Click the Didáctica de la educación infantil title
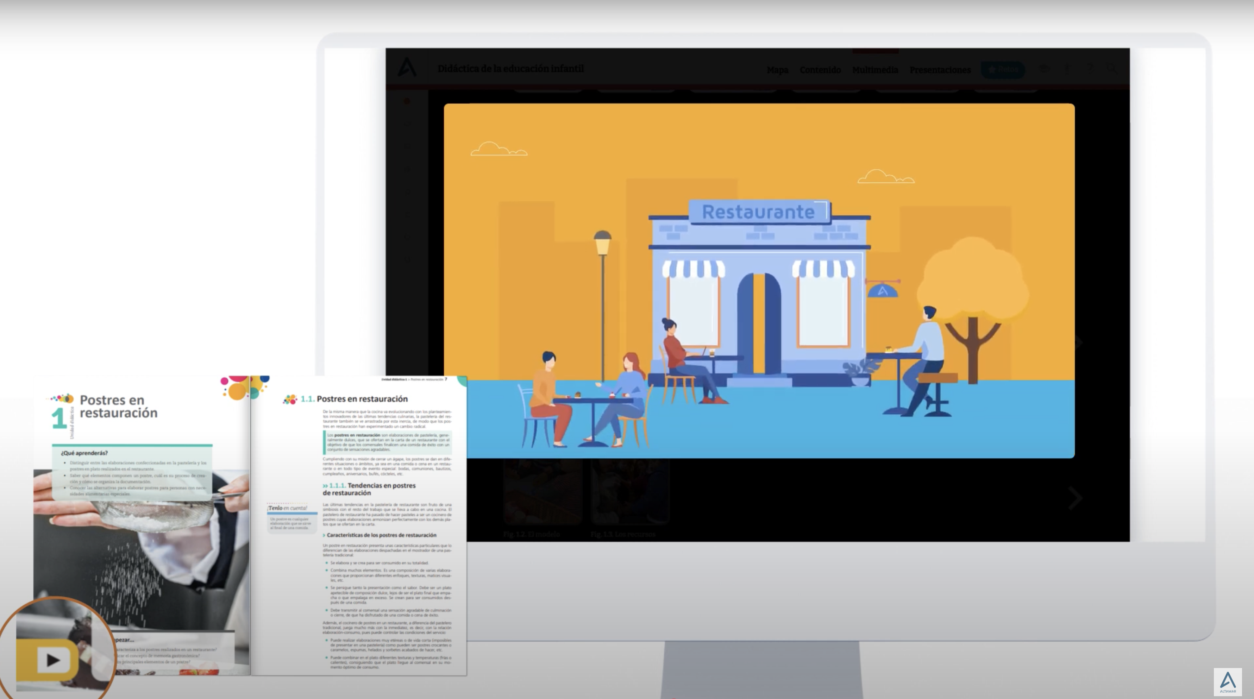This screenshot has height=699, width=1254. (x=510, y=69)
